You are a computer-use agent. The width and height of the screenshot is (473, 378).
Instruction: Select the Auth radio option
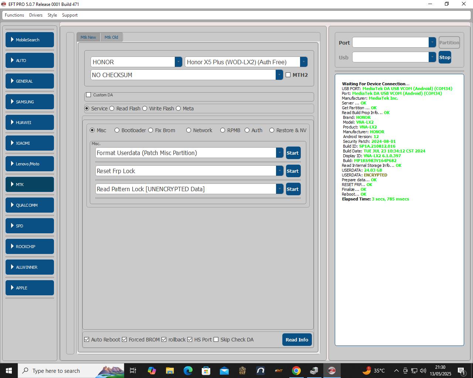click(247, 130)
